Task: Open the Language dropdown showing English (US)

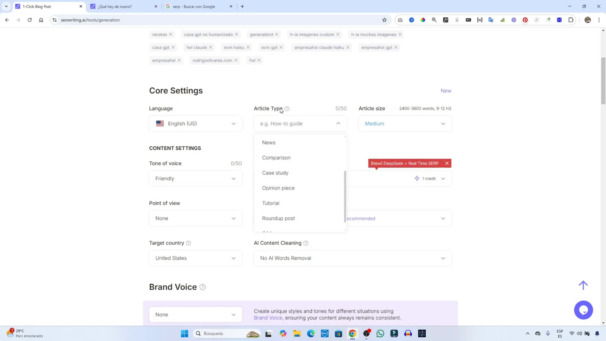Action: pos(195,124)
